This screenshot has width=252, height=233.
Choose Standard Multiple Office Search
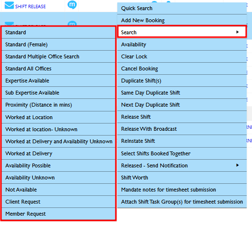(x=58, y=56)
